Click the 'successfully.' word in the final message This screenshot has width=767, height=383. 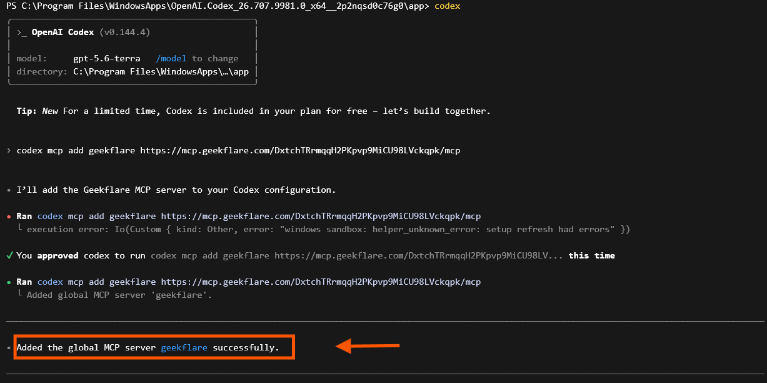pos(246,347)
